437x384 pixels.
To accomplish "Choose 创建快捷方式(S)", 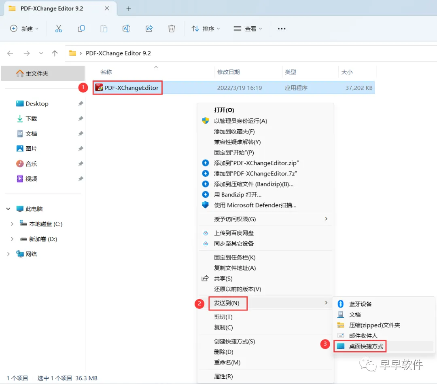I will pos(265,342).
